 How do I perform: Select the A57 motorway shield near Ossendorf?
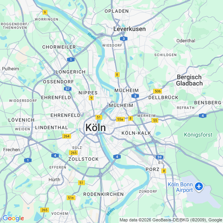point(67,89)
